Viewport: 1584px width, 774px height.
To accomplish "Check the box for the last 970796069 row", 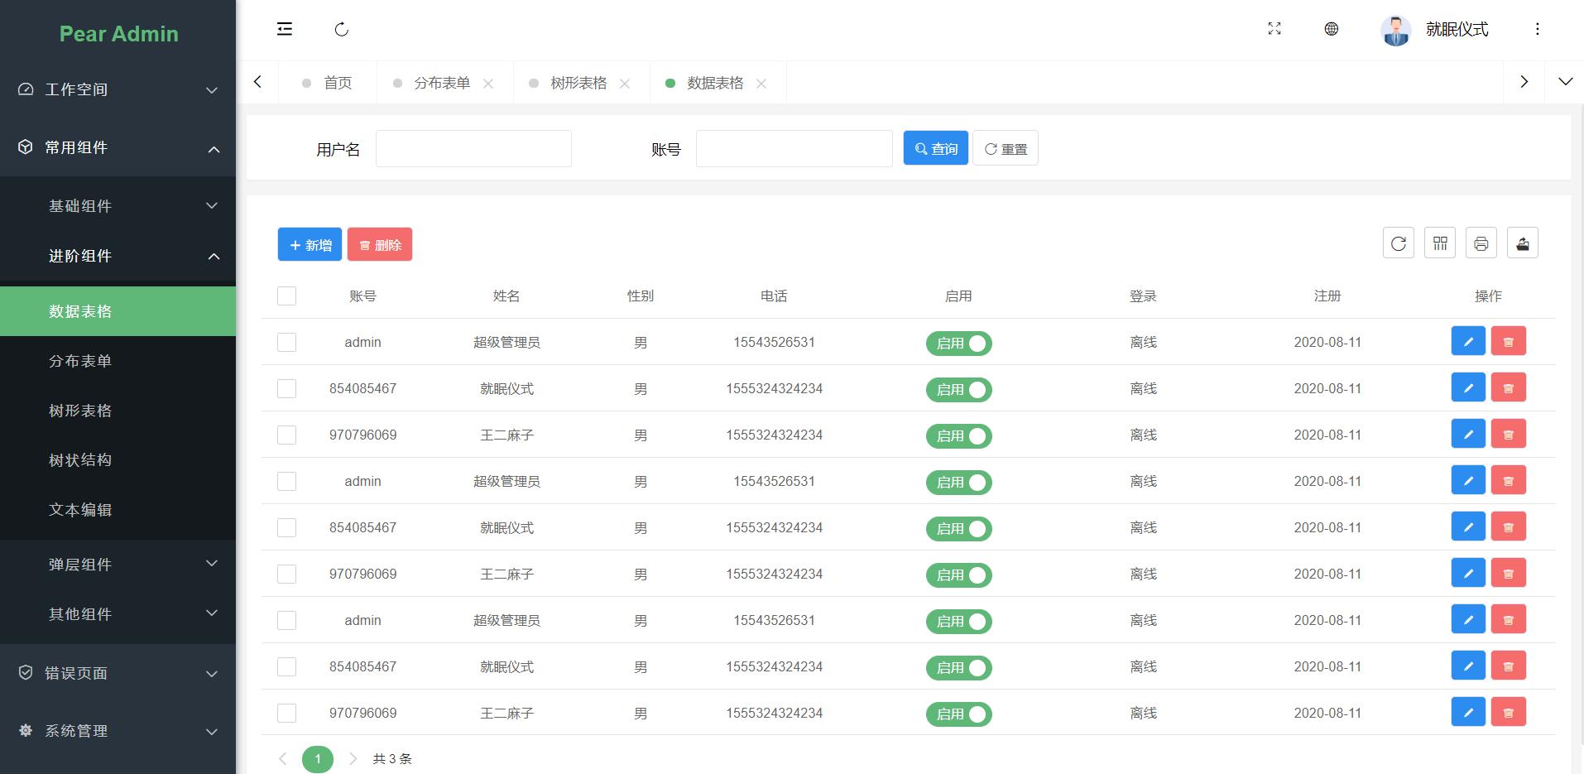I will (x=286, y=713).
